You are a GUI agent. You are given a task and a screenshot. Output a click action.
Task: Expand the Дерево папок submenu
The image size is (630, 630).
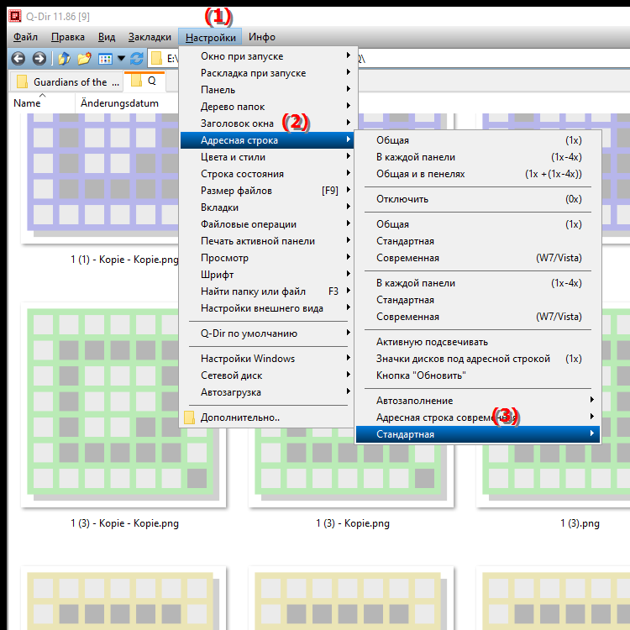[x=267, y=107]
